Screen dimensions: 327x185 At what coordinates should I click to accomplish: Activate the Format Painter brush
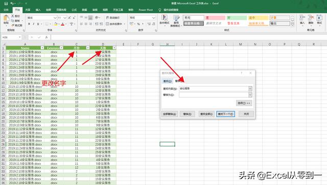13,25
